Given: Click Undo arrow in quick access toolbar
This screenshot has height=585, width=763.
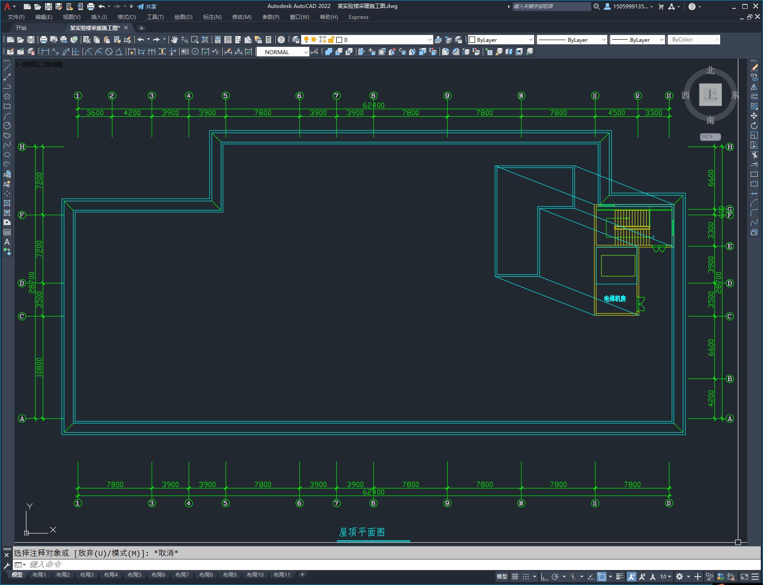Looking at the screenshot, I should tap(102, 7).
